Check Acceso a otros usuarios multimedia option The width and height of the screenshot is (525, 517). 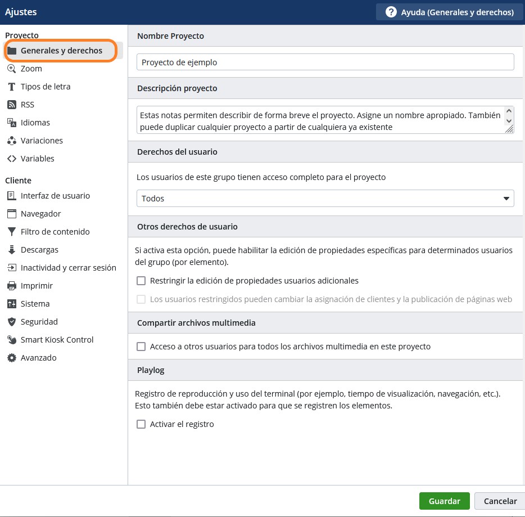[x=141, y=347]
